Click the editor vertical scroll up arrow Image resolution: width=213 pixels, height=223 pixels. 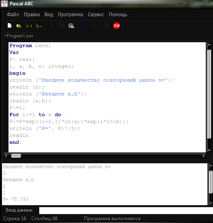(209, 45)
